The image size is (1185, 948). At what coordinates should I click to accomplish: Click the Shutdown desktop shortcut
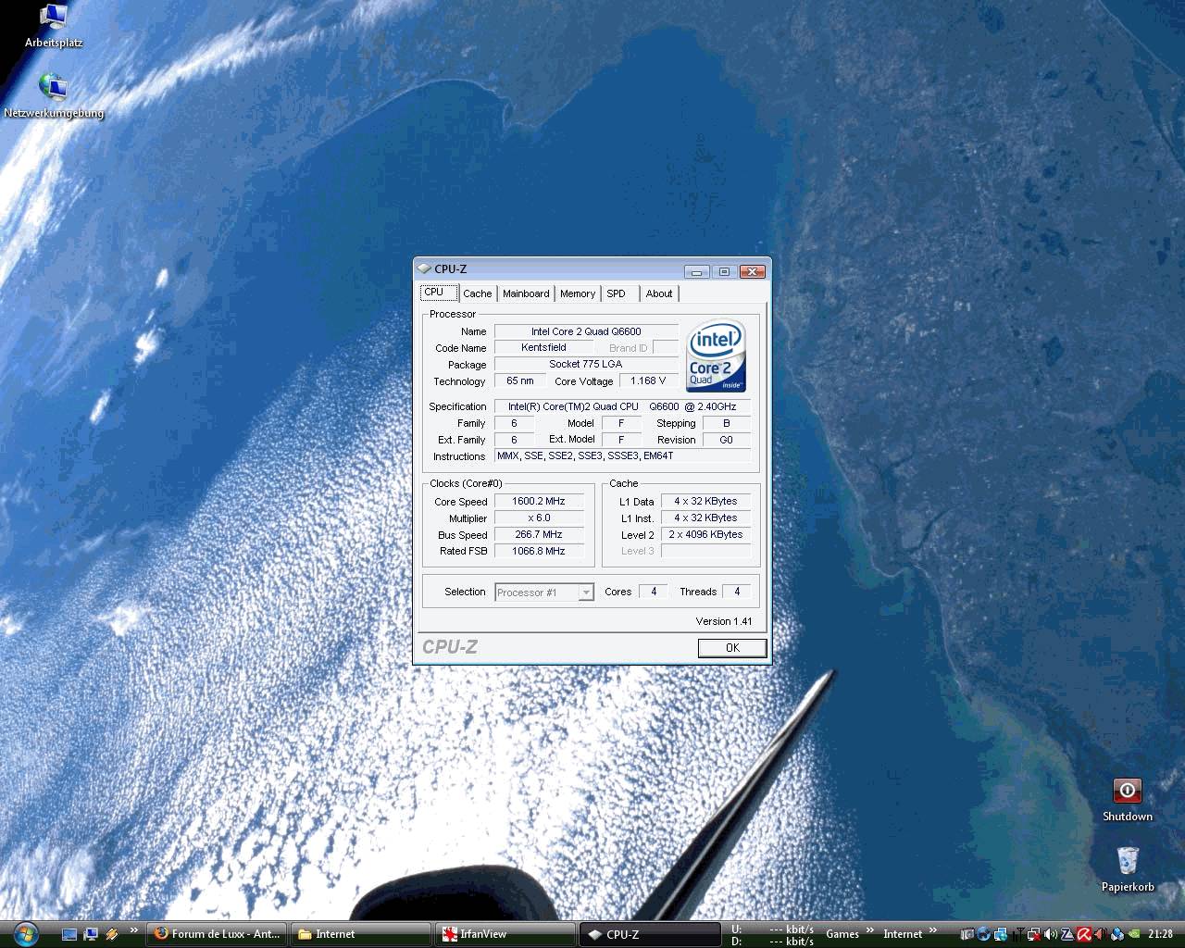(x=1127, y=800)
